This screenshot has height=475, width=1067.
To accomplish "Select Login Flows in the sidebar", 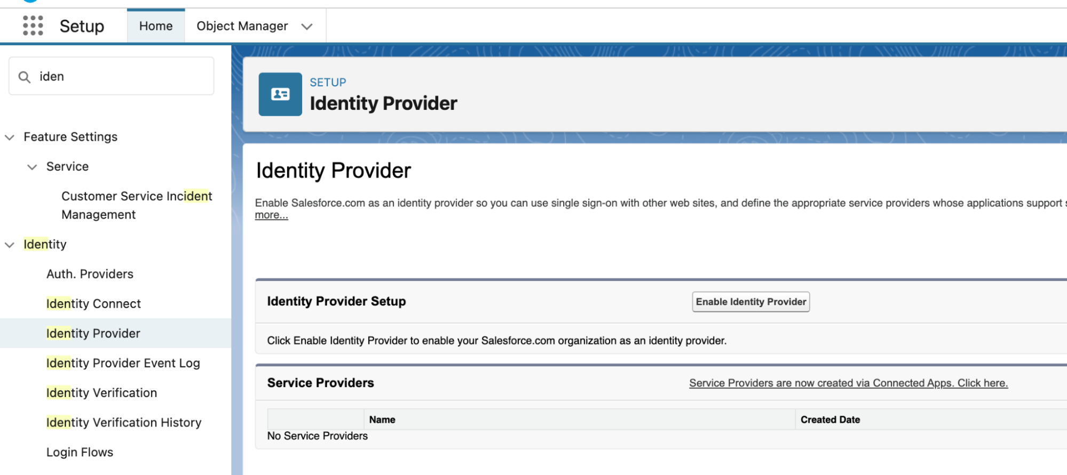I will click(79, 452).
